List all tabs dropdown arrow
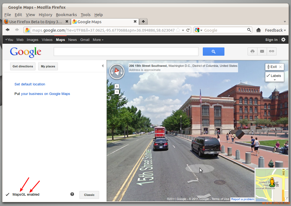Screen dimensions: 291x206 (285, 22)
